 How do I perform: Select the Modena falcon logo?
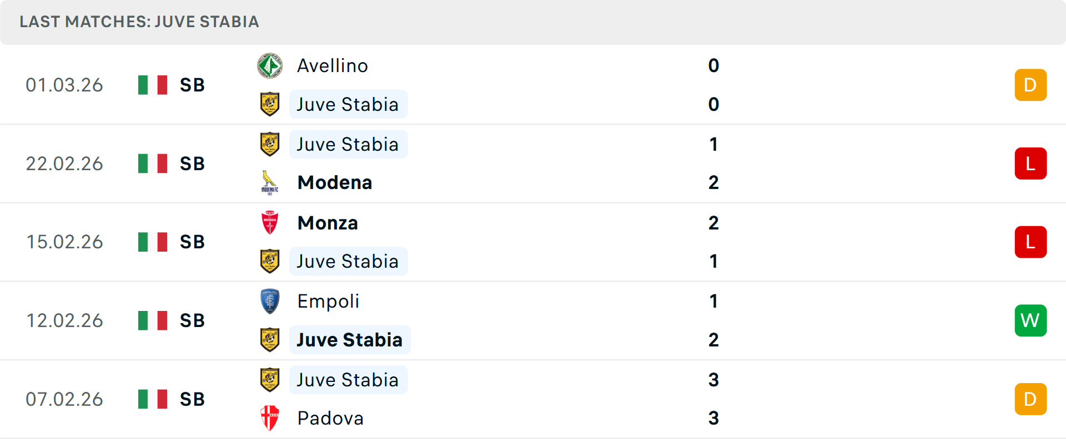pyautogui.click(x=270, y=182)
